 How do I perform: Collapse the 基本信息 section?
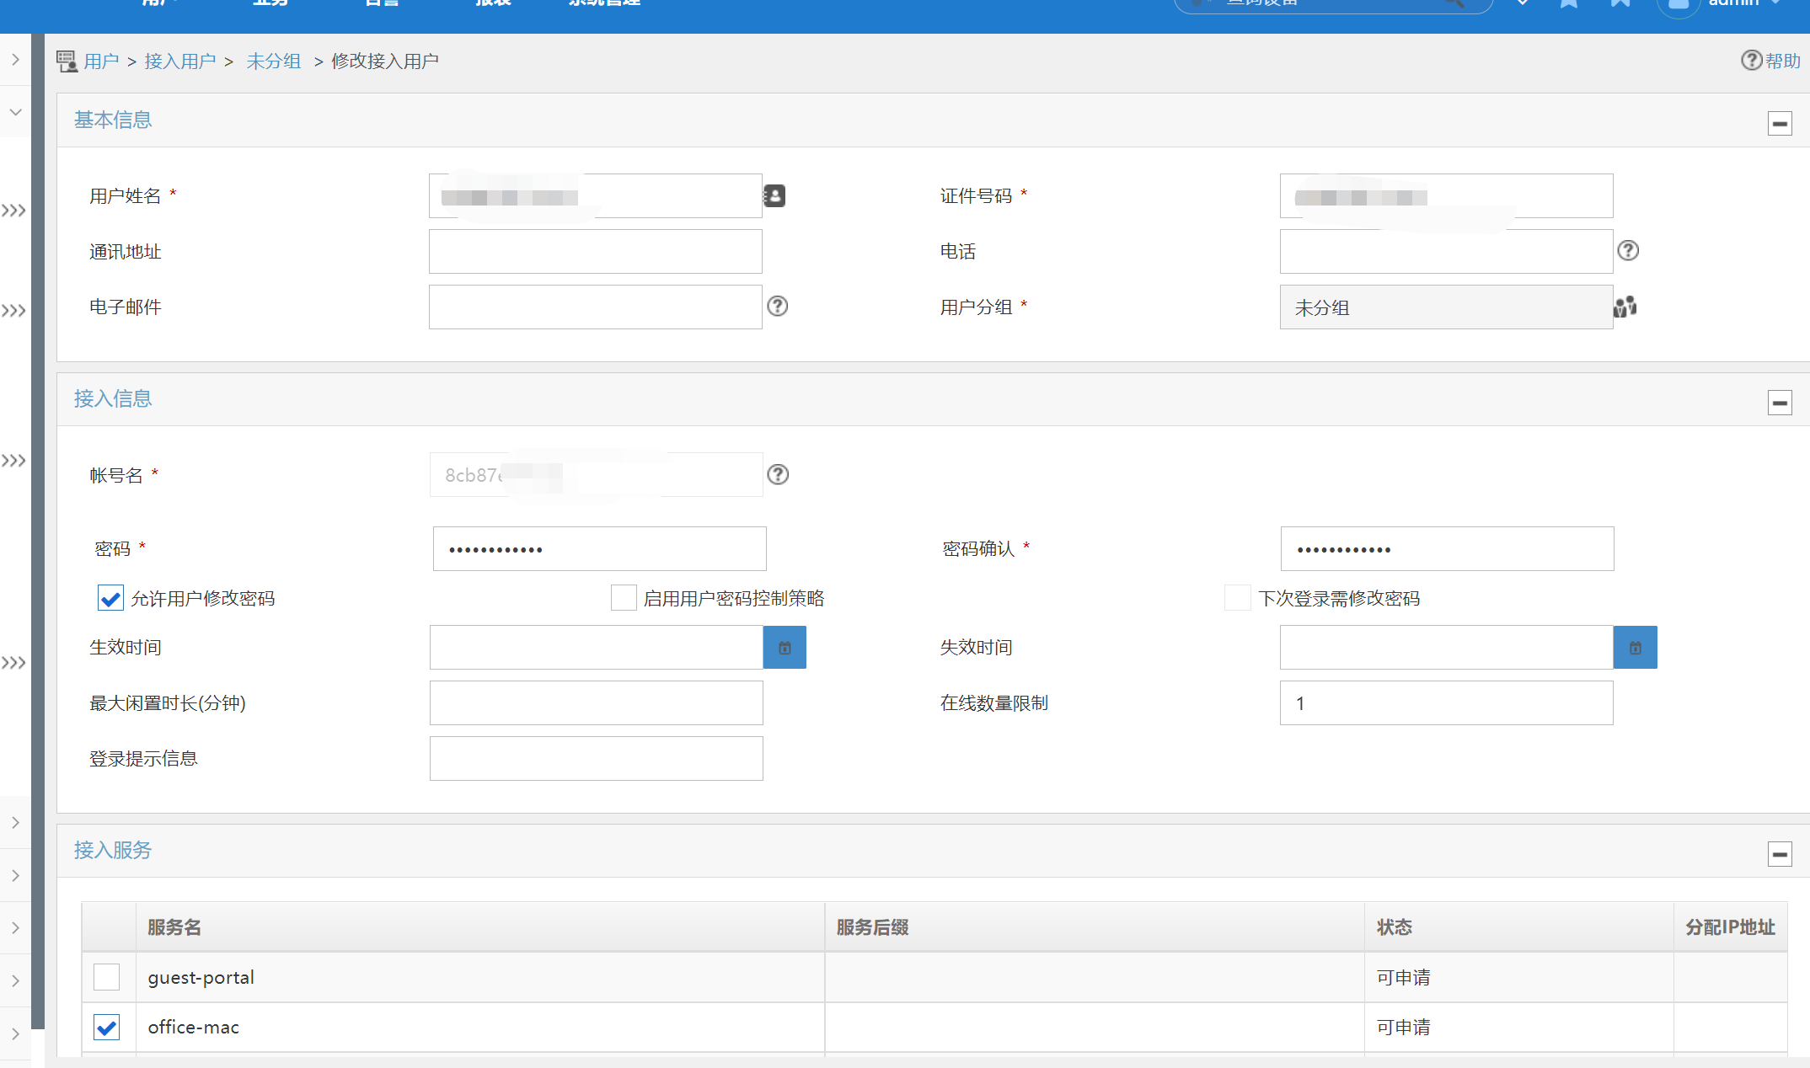click(1780, 124)
